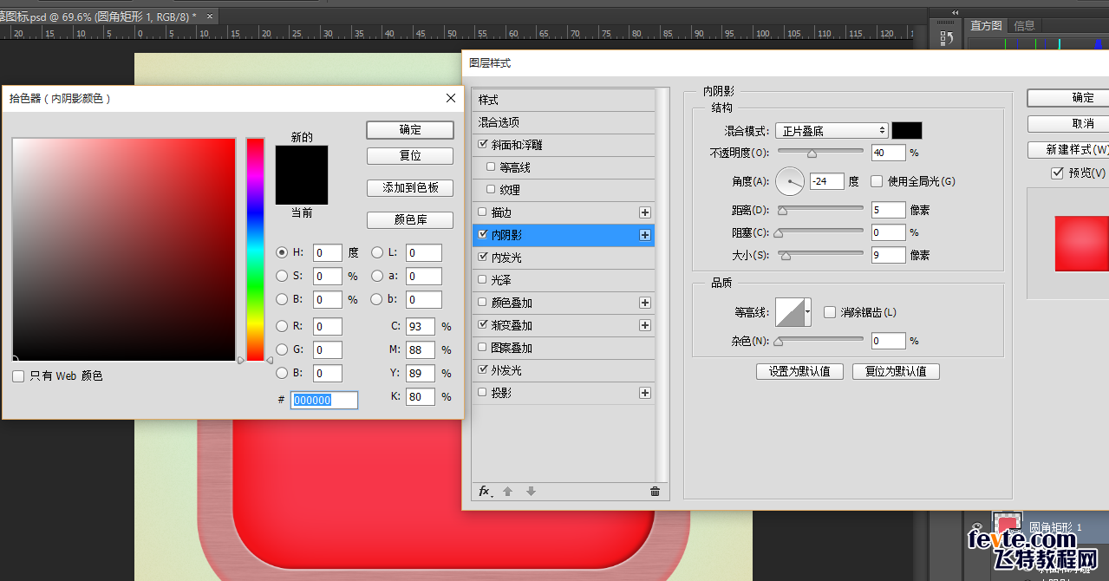
Task: Click the rainbow hue slider strip
Action: click(255, 249)
